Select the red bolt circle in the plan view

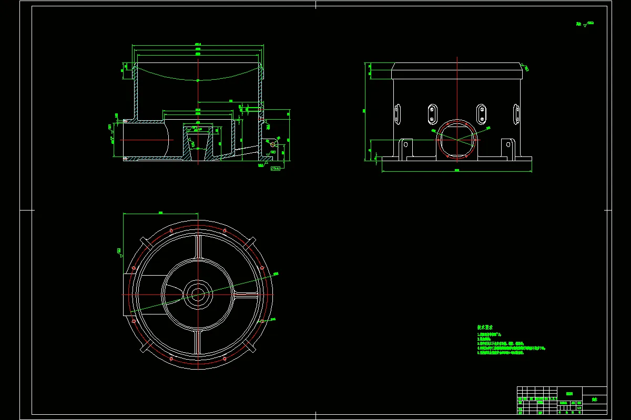coord(198,295)
